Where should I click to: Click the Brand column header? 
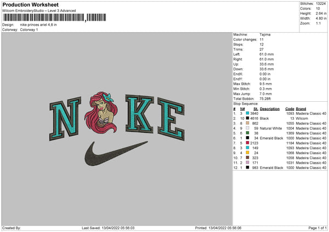tap(301, 109)
